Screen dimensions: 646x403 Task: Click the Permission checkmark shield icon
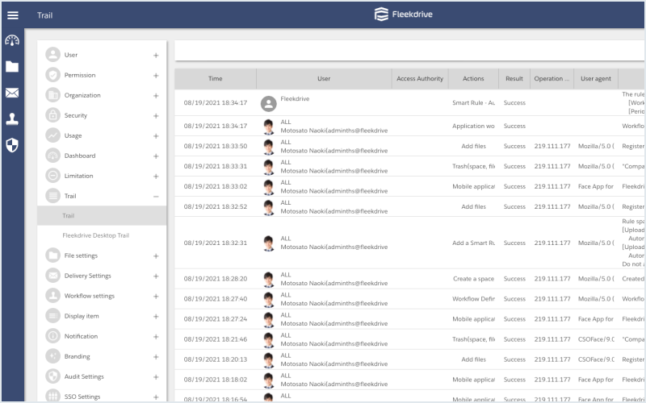52,75
